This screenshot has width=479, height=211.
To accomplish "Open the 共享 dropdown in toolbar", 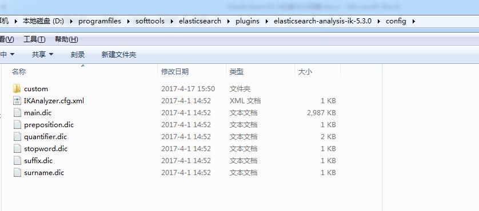I will pyautogui.click(x=42, y=55).
